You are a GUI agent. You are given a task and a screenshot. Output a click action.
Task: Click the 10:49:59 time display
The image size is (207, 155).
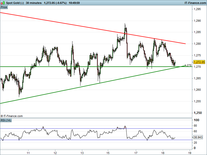click(x=74, y=3)
